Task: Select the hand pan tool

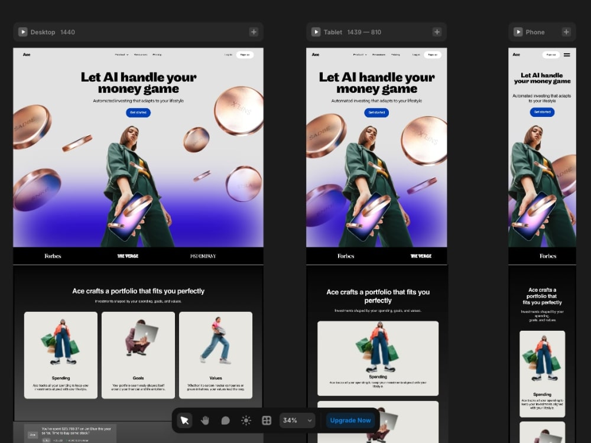Action: [x=205, y=421]
